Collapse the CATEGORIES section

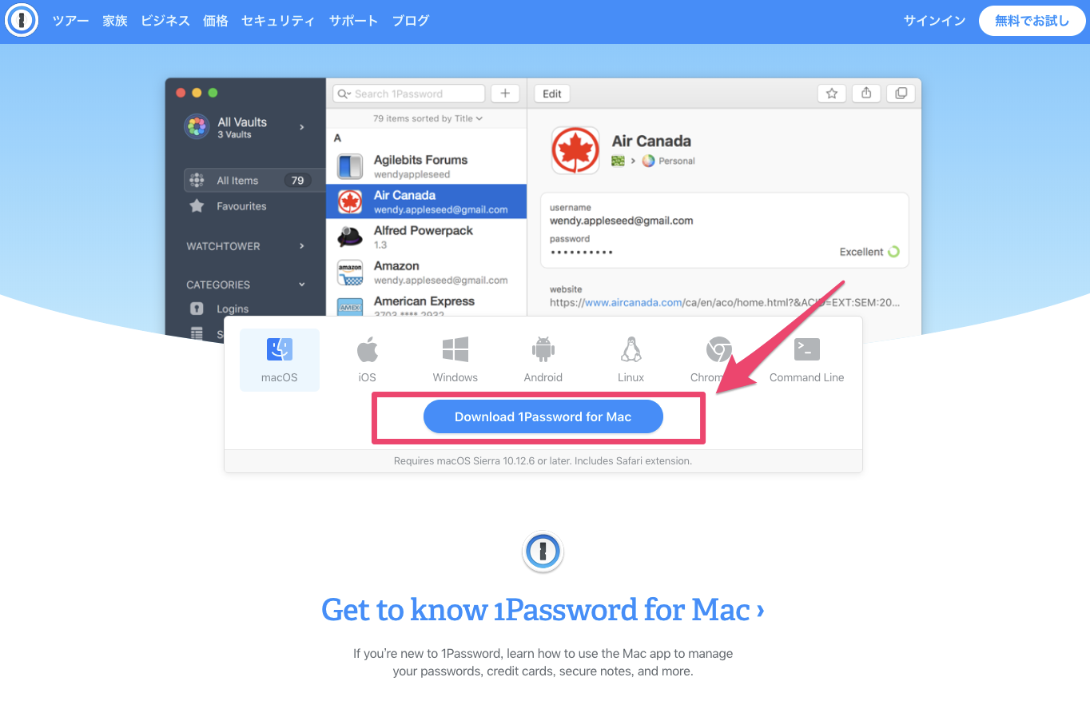[301, 285]
